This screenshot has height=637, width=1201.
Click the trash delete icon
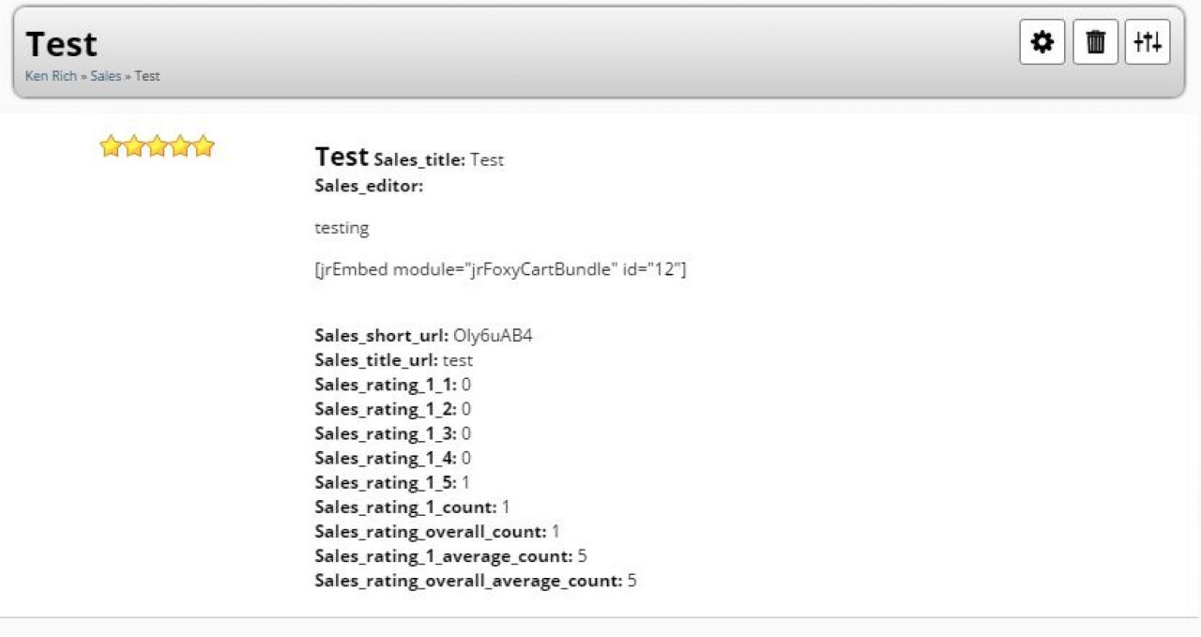[1095, 42]
